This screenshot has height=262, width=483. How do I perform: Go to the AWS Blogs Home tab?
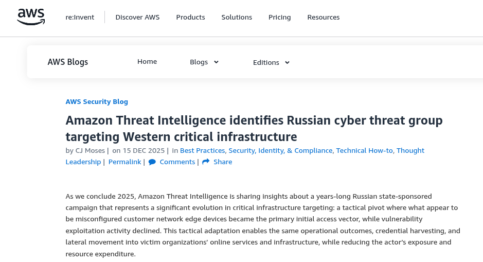(x=147, y=62)
